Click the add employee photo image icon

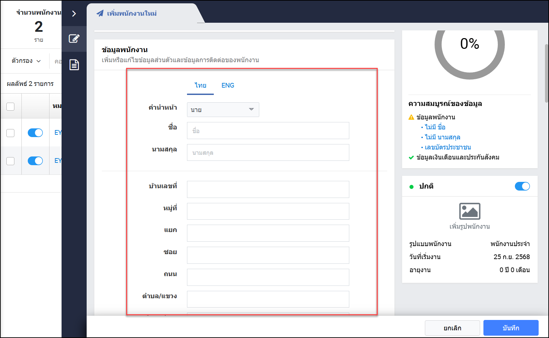[x=469, y=211]
